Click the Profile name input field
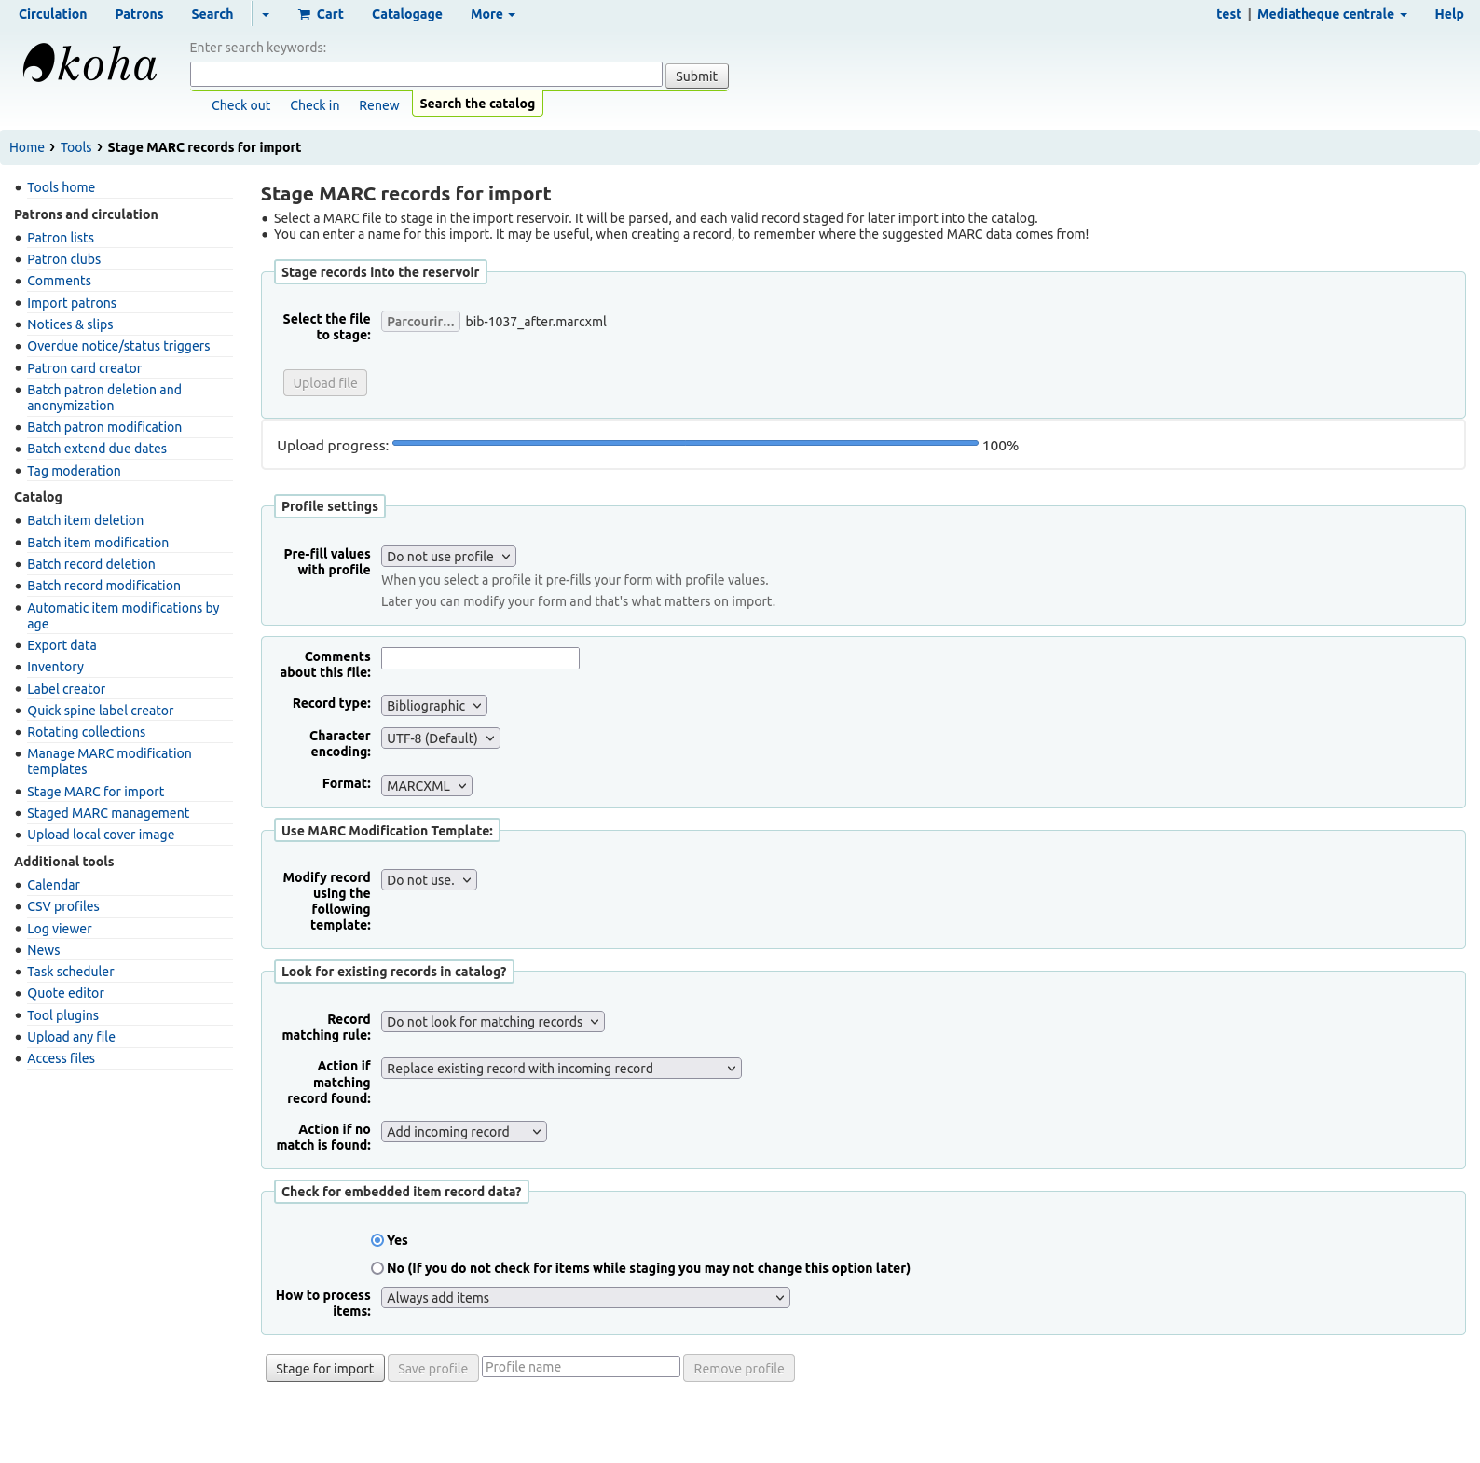The image size is (1480, 1463). click(581, 1367)
